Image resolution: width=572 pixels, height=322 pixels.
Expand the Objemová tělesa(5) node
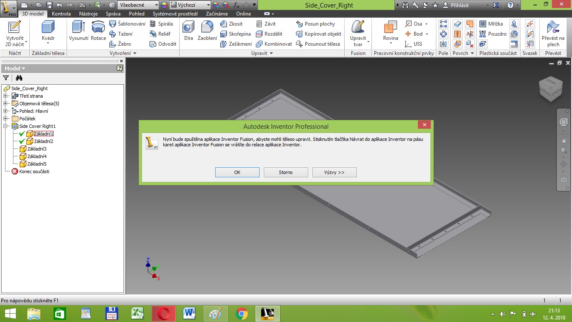pyautogui.click(x=5, y=104)
